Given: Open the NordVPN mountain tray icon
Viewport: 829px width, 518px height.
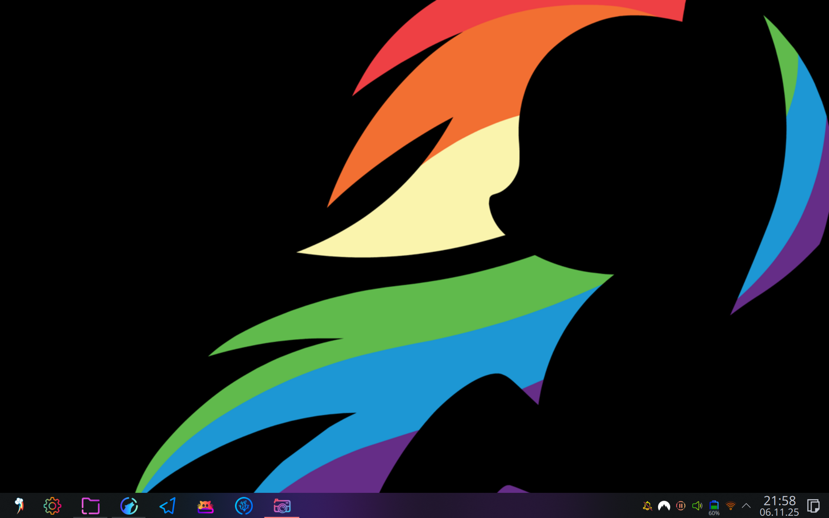Looking at the screenshot, I should 664,506.
